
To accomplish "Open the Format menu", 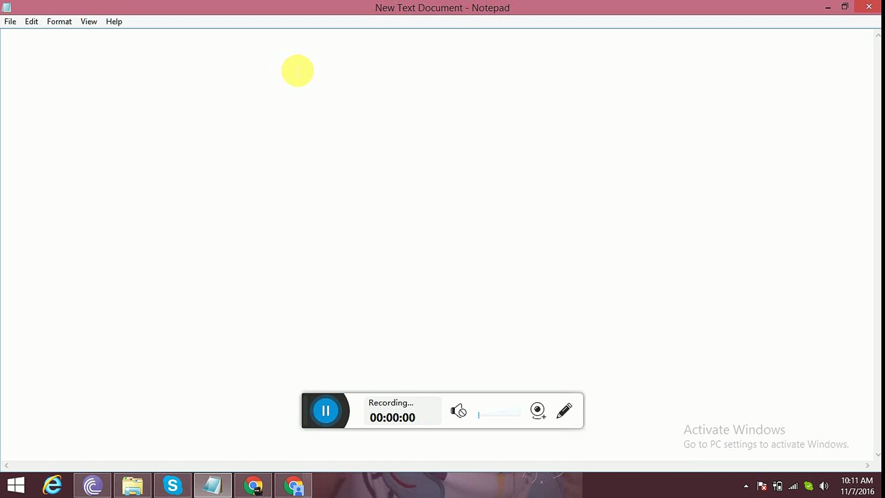I will point(59,22).
